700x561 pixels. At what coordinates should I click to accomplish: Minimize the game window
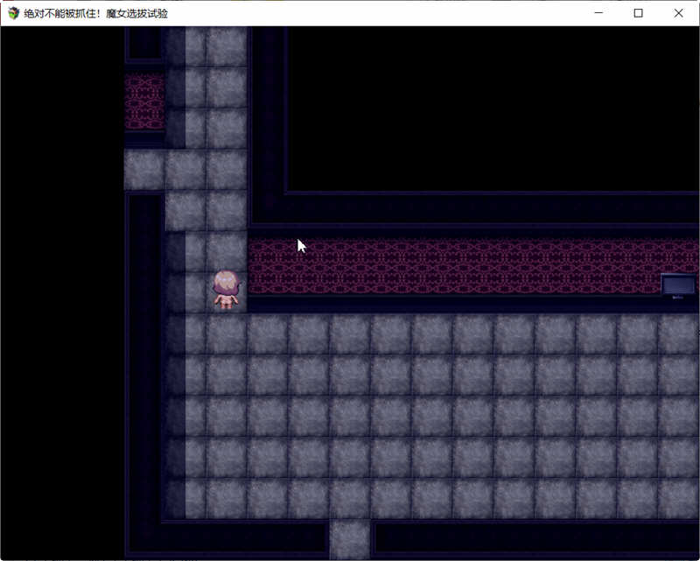pyautogui.click(x=598, y=13)
